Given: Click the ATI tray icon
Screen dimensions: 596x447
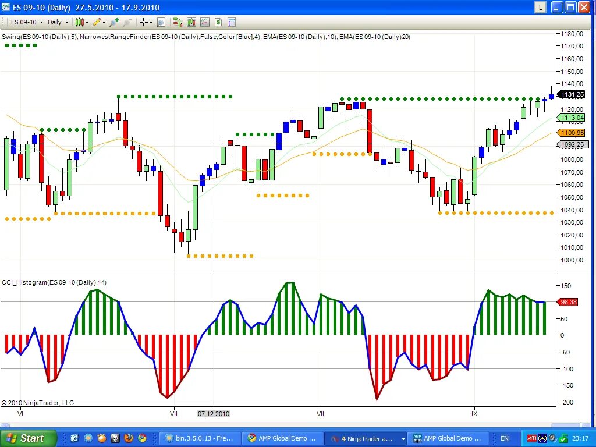Looking at the screenshot, I should pyautogui.click(x=531, y=438).
